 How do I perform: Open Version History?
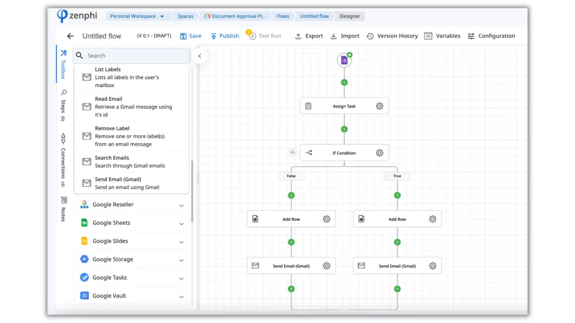click(393, 36)
